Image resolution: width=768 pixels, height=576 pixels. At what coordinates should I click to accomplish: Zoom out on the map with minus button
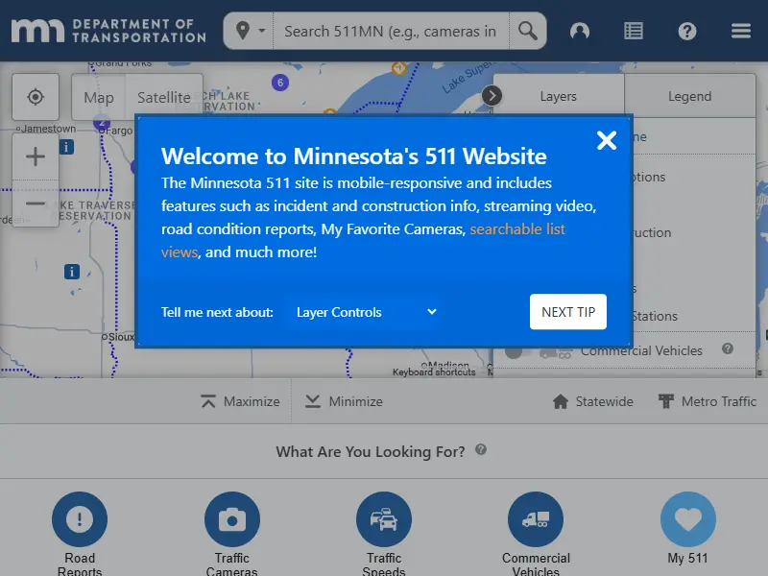[36, 204]
